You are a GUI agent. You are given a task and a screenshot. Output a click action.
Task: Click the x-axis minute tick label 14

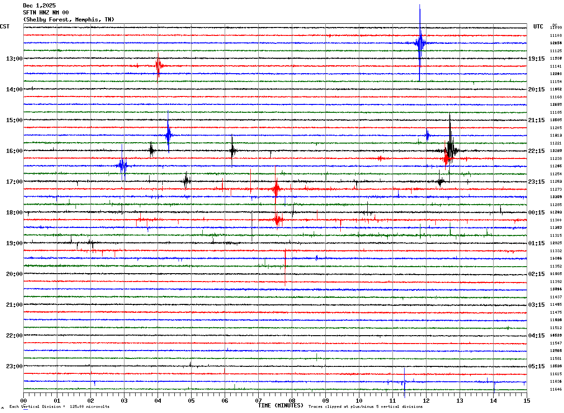pyautogui.click(x=493, y=400)
